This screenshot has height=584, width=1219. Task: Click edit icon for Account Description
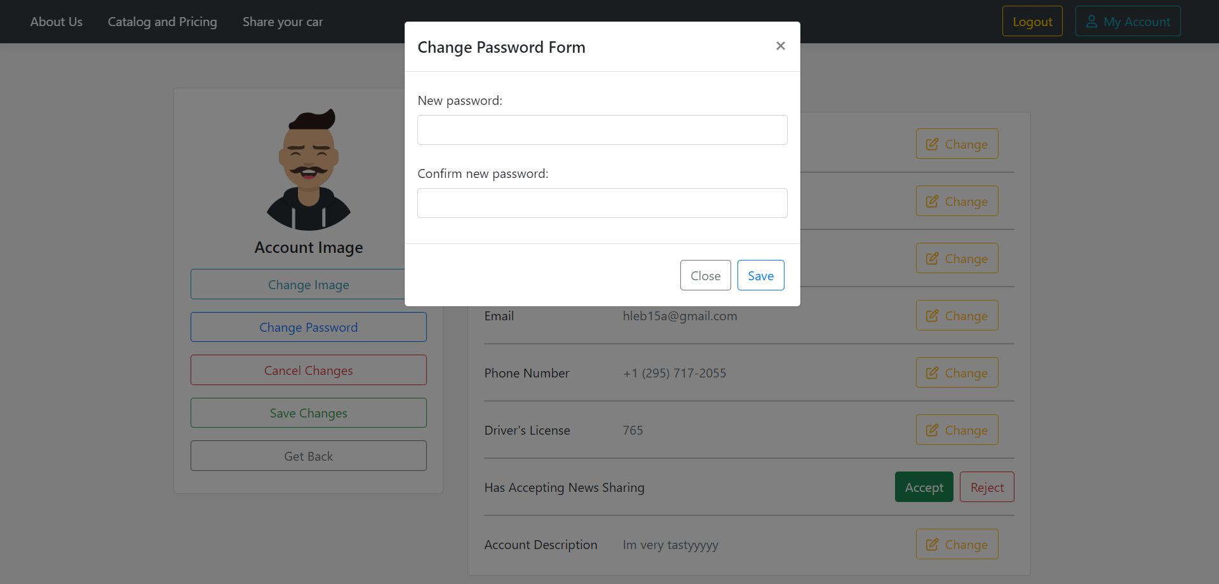(x=932, y=545)
